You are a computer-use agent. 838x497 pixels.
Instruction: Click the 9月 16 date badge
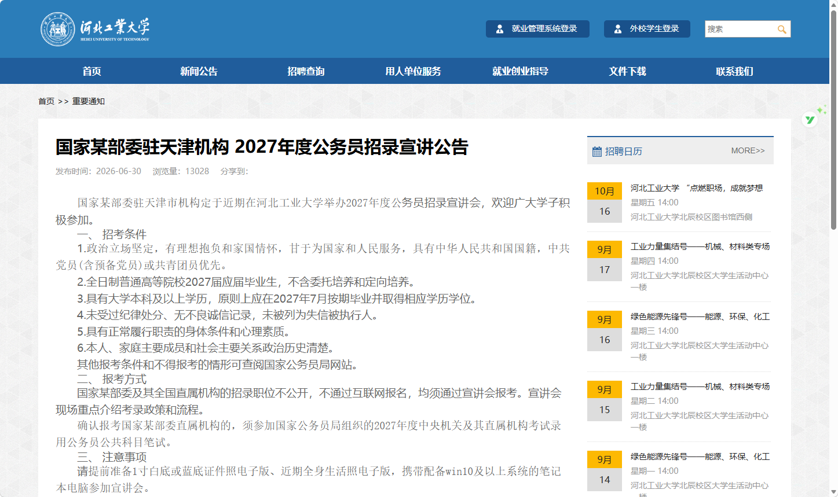pos(605,331)
